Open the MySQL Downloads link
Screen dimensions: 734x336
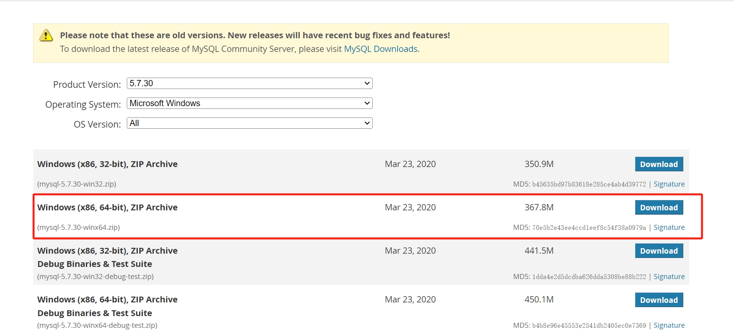tap(380, 49)
